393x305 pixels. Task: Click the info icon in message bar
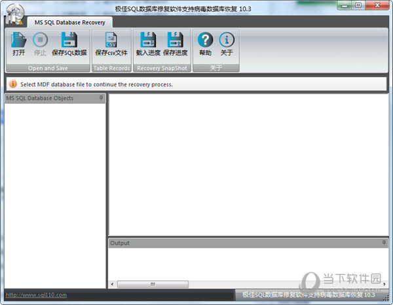pos(13,84)
